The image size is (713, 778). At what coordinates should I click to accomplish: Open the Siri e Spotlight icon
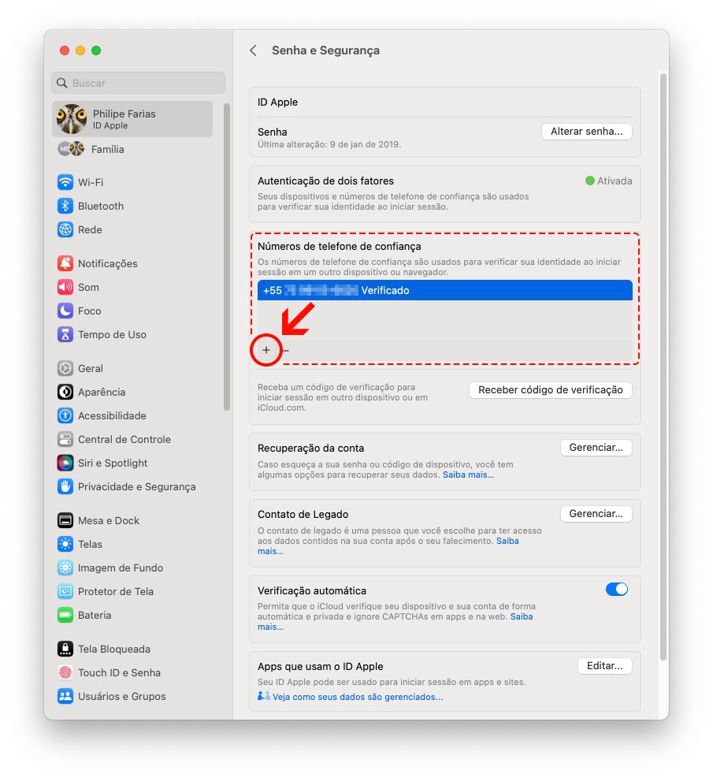click(x=65, y=463)
